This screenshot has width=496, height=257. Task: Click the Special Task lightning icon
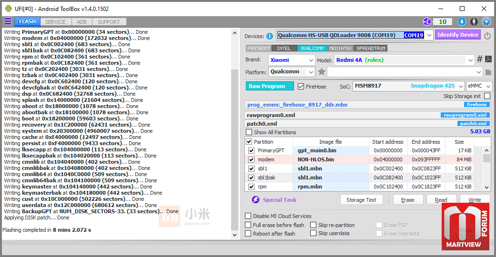255,199
